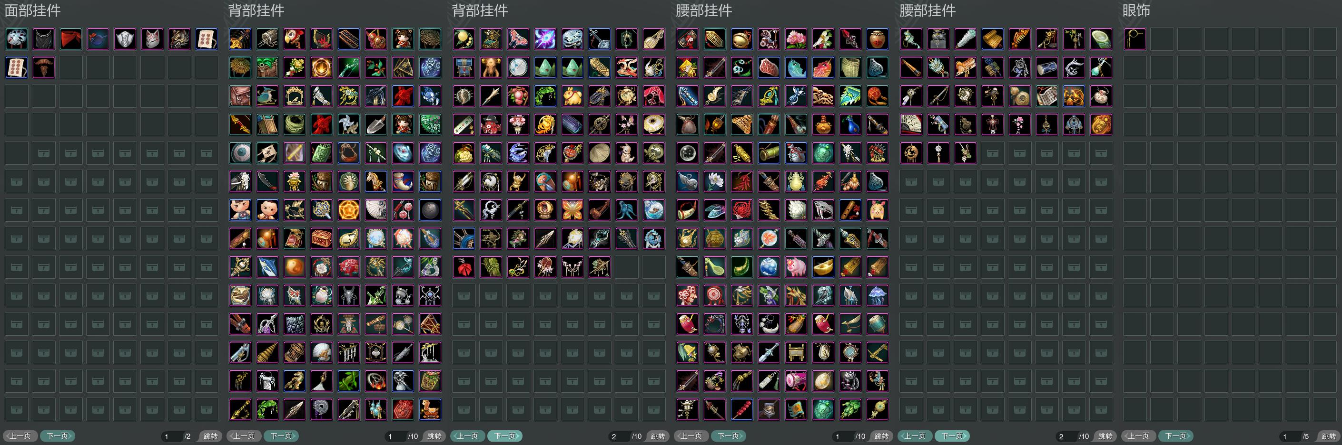Select the white fox mask face accessory
The height and width of the screenshot is (445, 1342).
tap(152, 39)
